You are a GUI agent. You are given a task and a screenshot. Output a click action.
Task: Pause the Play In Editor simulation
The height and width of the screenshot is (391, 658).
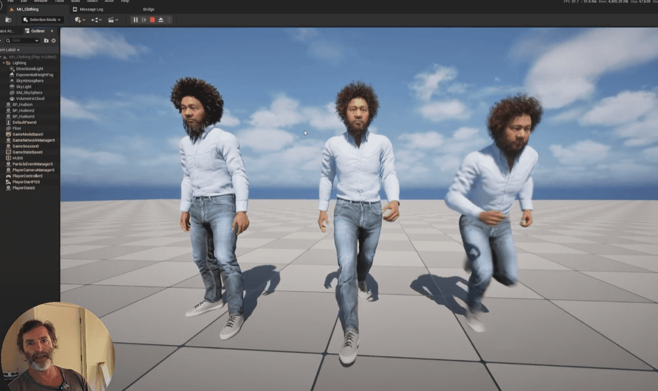click(x=136, y=20)
